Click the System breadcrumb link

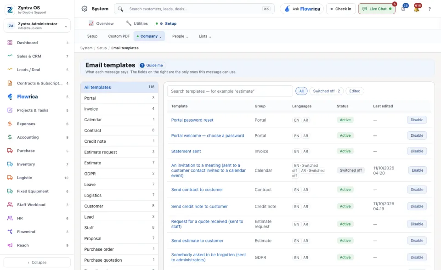point(86,48)
